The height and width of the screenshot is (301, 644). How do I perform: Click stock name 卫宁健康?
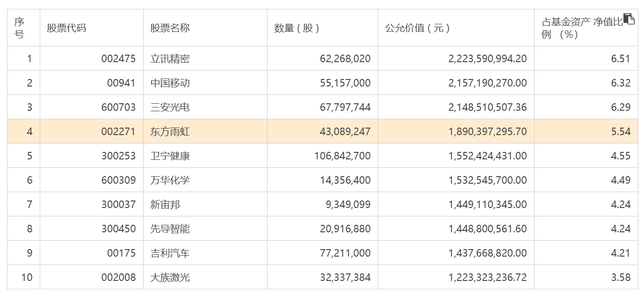[x=170, y=156]
